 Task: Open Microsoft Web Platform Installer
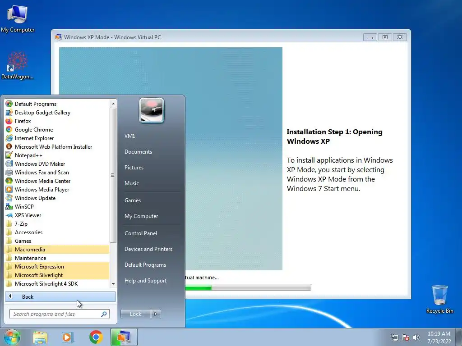[57, 146]
